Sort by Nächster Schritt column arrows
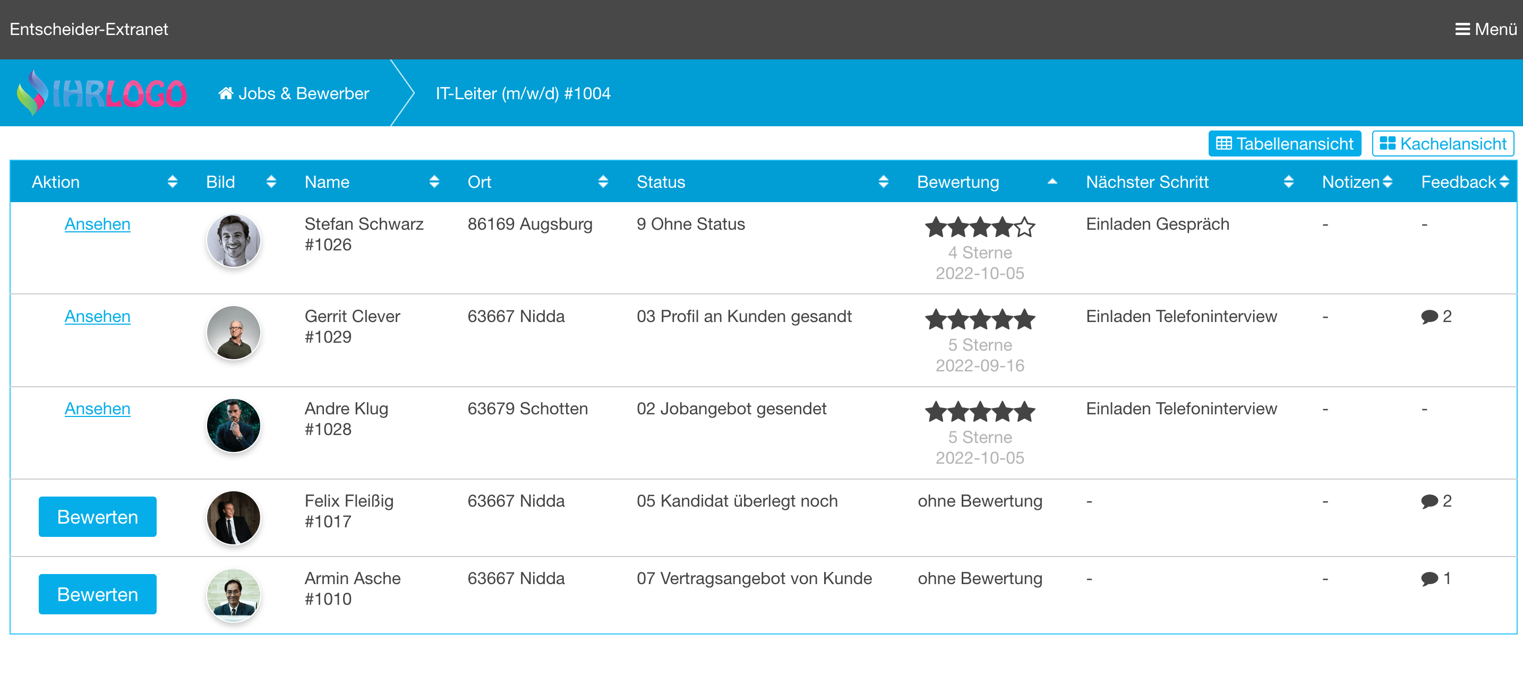 point(1288,182)
